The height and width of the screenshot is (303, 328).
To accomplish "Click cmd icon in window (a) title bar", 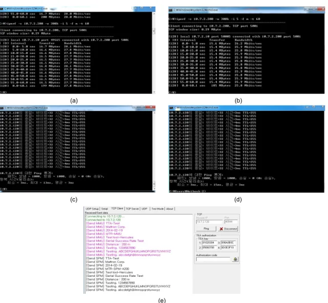I will click(2, 9).
